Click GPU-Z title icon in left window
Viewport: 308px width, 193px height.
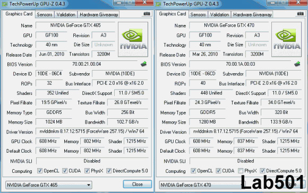[4, 4]
